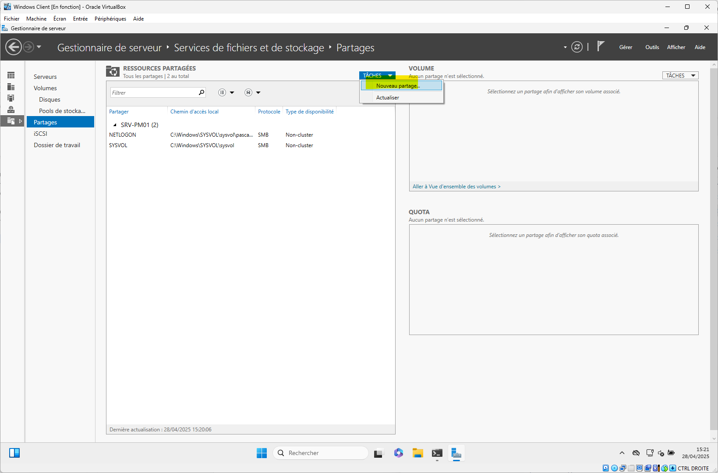Open File Explorer from taskbar
This screenshot has width=718, height=473.
point(417,453)
